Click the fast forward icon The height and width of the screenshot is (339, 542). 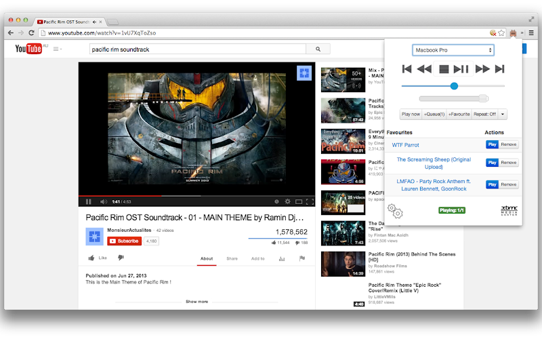pos(482,69)
